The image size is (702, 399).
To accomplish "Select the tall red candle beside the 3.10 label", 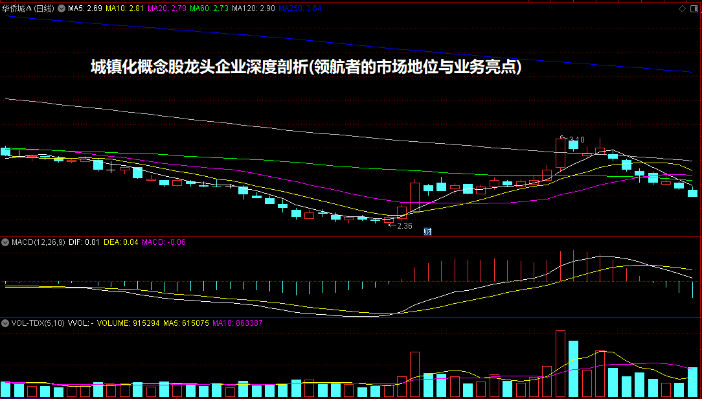I will (x=561, y=153).
